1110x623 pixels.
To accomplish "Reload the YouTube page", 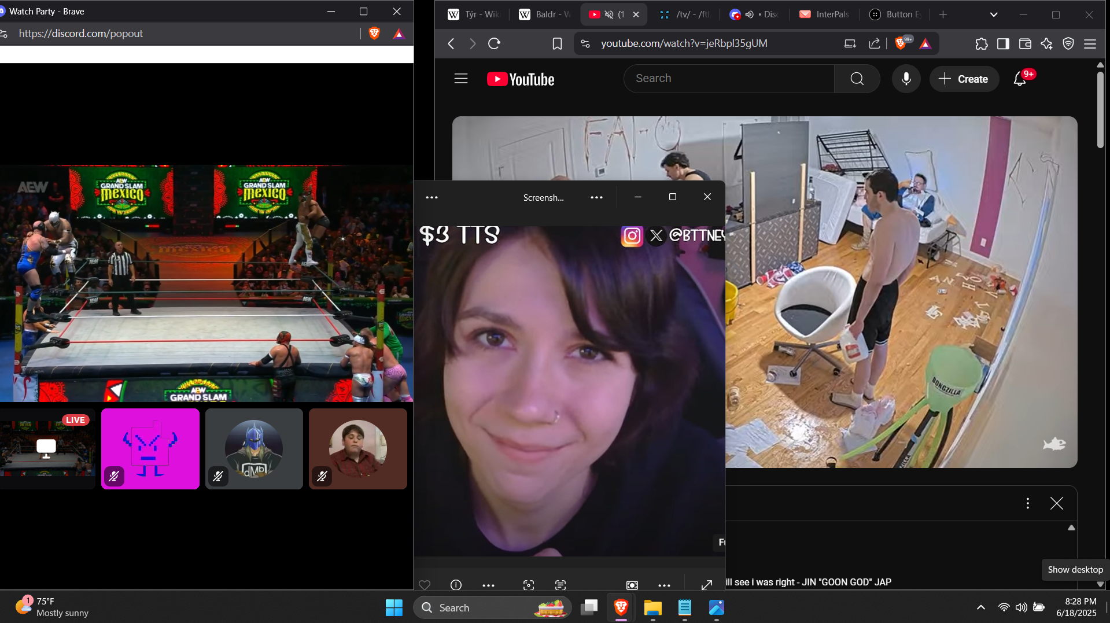I will [x=494, y=43].
